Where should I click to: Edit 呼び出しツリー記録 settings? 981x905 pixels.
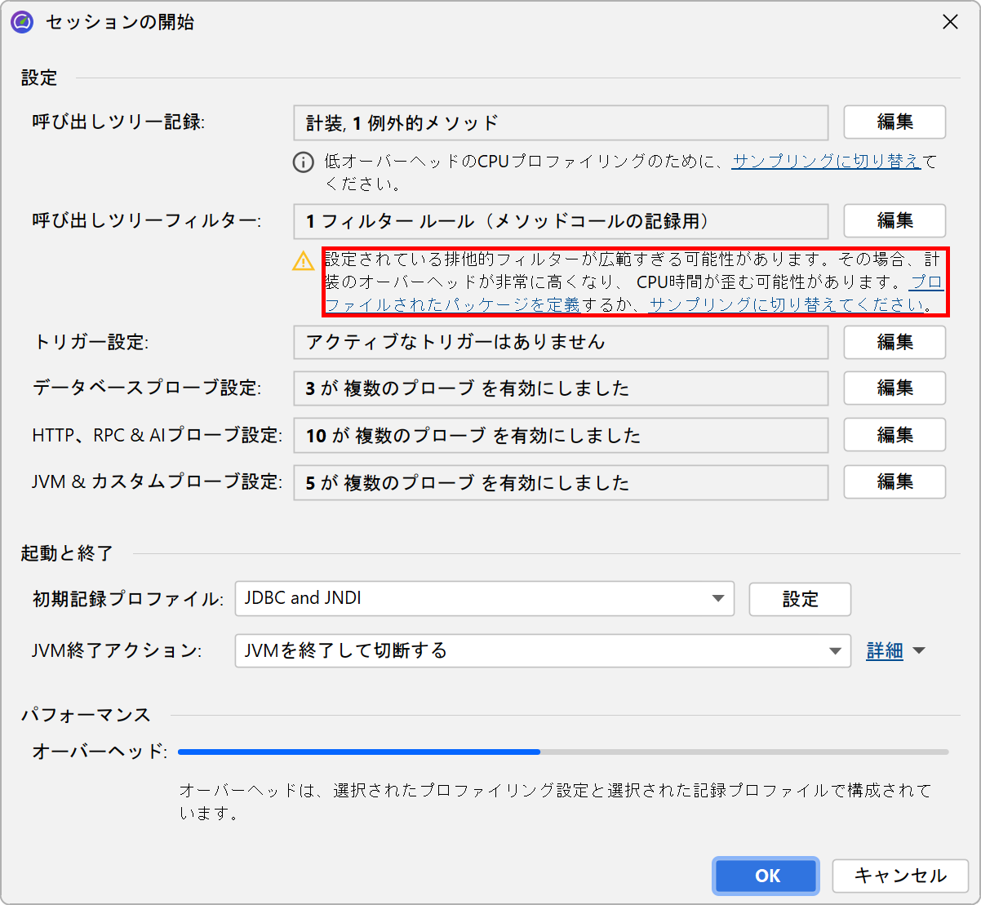point(894,122)
